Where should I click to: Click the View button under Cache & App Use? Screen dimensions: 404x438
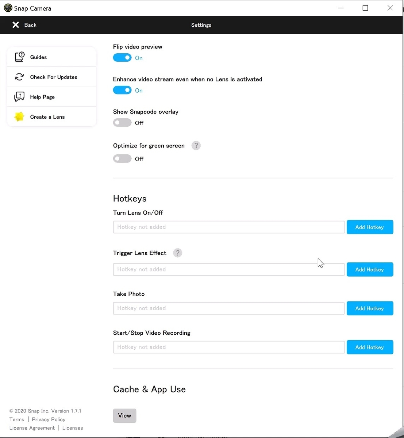point(124,415)
